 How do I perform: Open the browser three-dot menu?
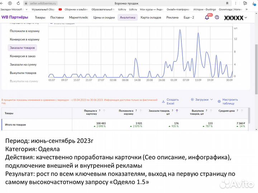click(235, 3)
